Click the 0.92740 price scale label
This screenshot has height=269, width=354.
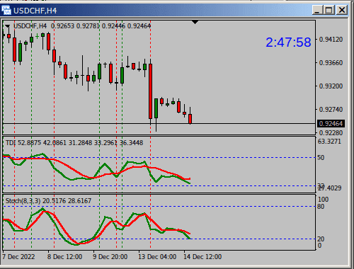[331, 110]
